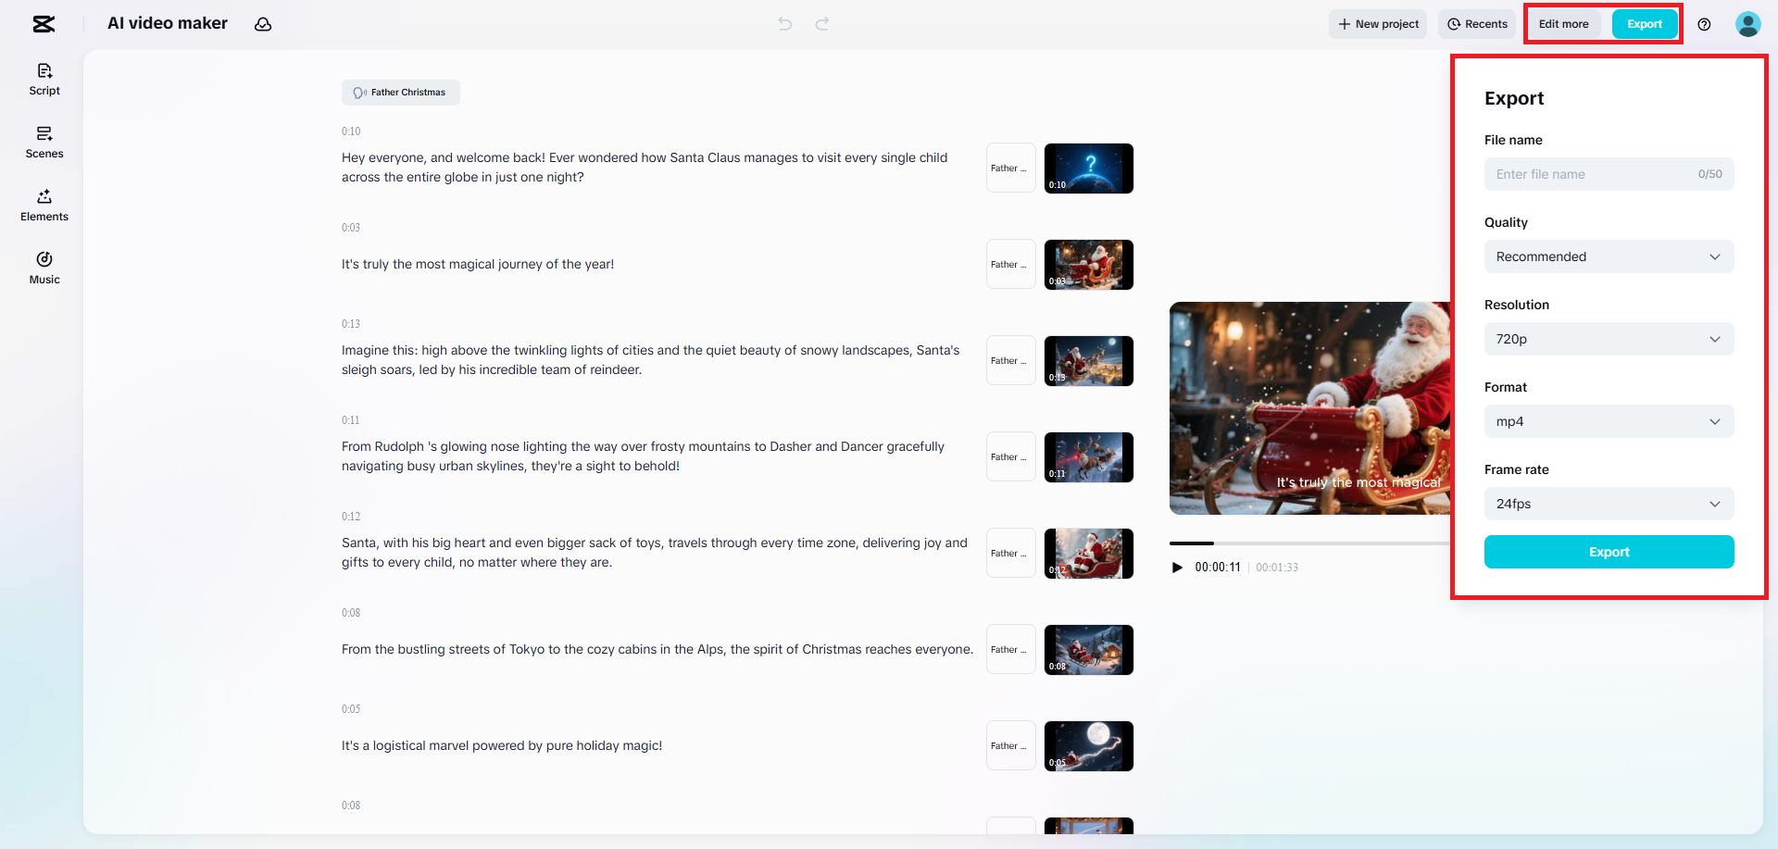Screen dimensions: 1778x849
Task: Click the Father voice chip beside 'Imagine this'
Action: point(1011,361)
